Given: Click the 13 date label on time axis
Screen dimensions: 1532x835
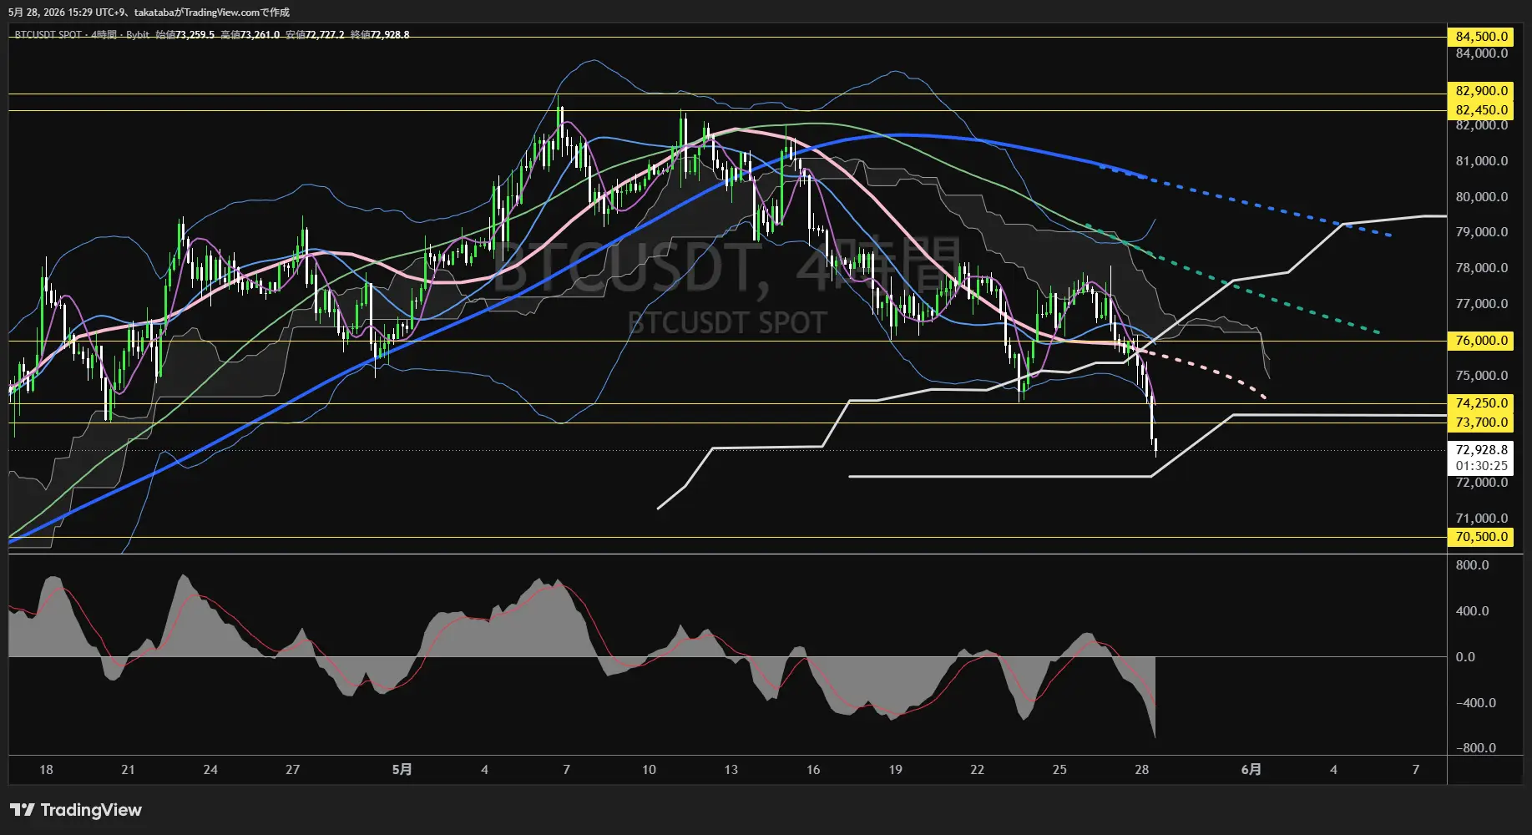Looking at the screenshot, I should pos(731,770).
